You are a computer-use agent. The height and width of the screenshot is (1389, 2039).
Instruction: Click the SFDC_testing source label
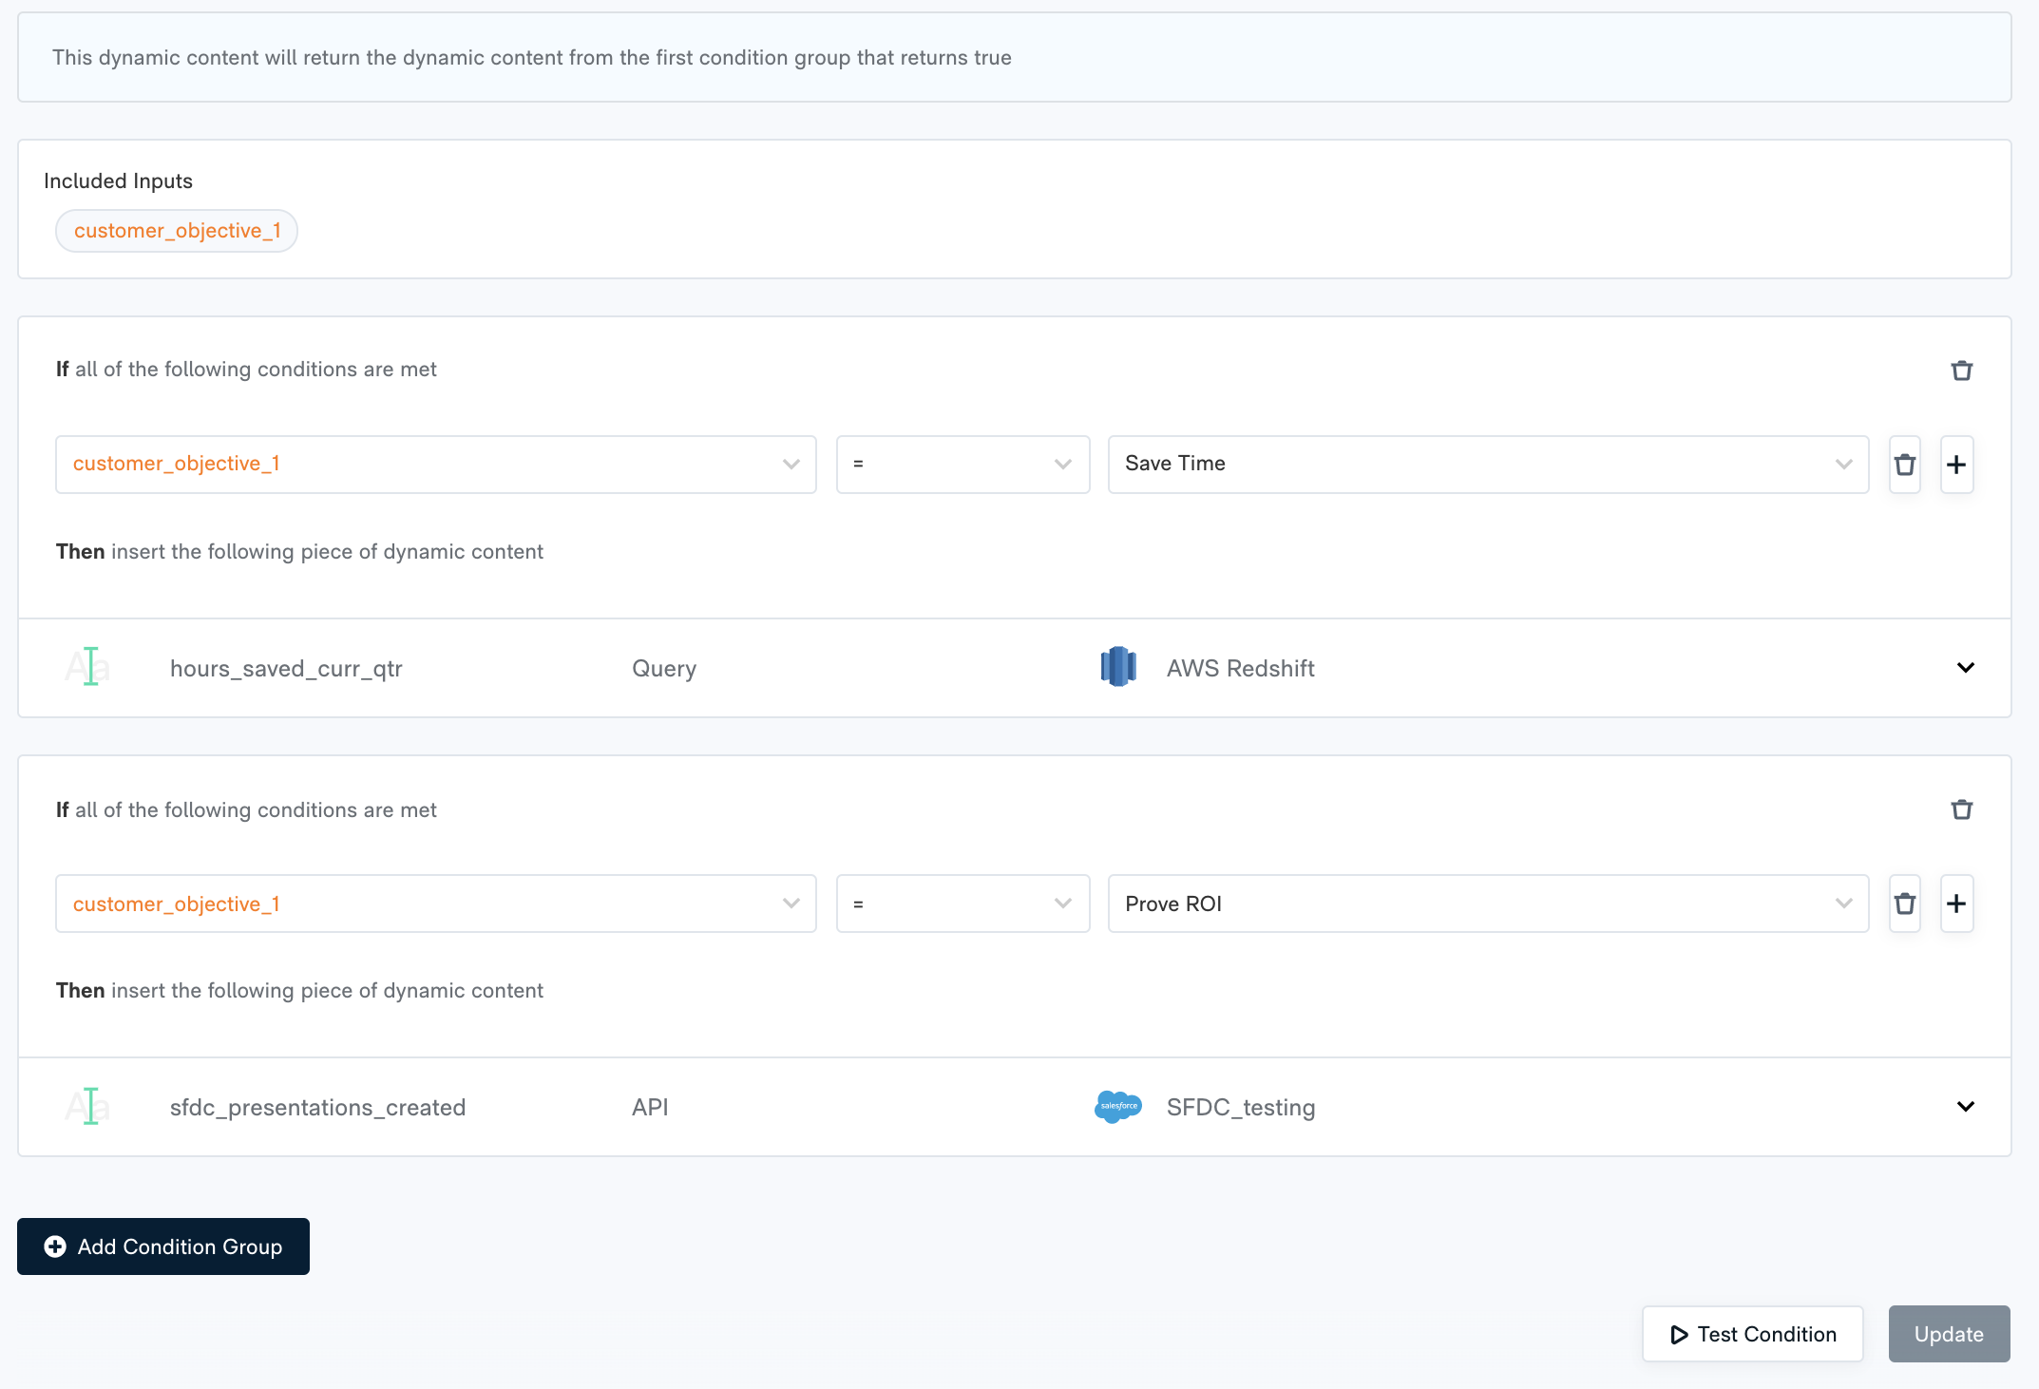coord(1241,1108)
